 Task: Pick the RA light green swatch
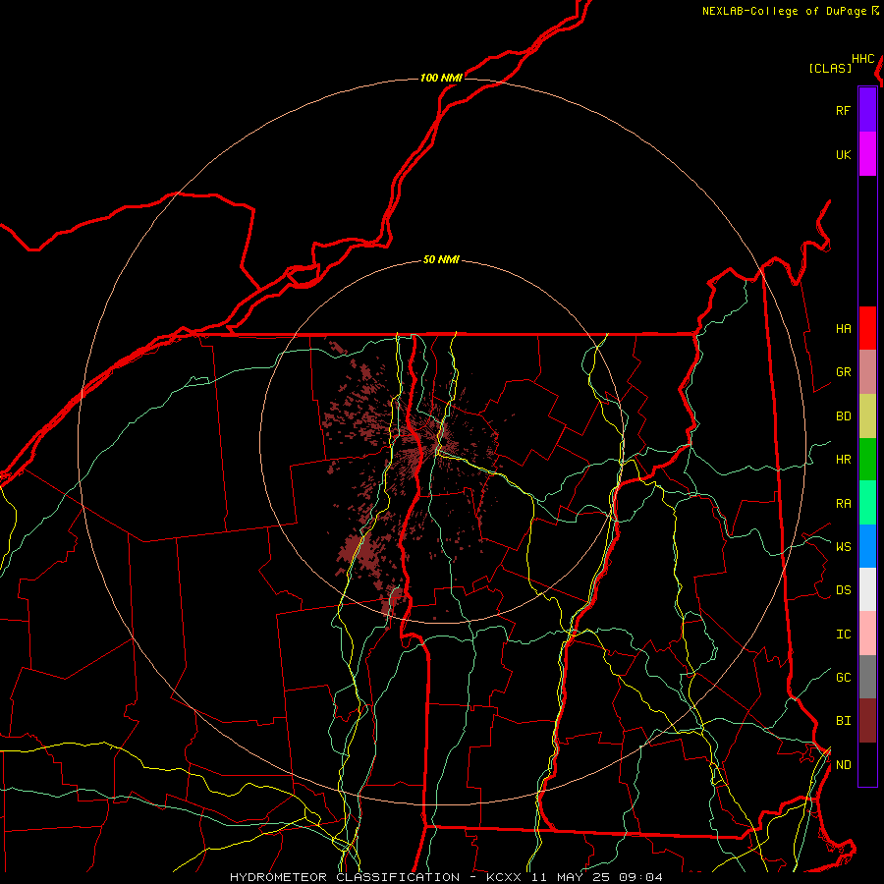coord(867,502)
